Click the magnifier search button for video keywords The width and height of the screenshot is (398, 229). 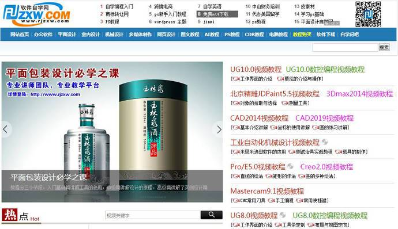(212, 215)
